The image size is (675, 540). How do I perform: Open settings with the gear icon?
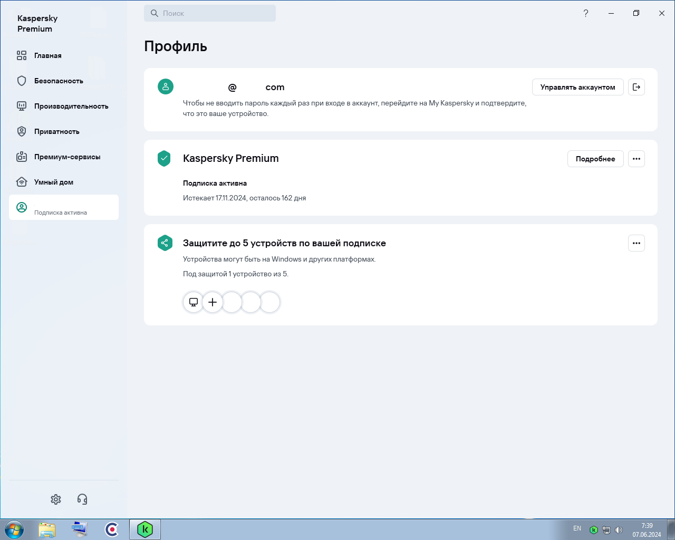coord(56,499)
